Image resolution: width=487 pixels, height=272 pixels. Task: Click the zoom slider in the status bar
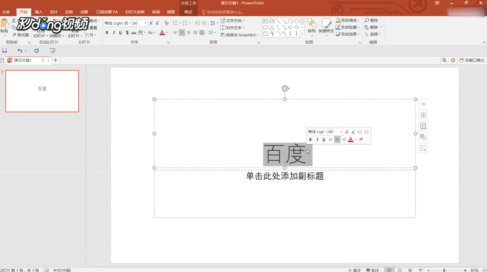pyautogui.click(x=444, y=270)
